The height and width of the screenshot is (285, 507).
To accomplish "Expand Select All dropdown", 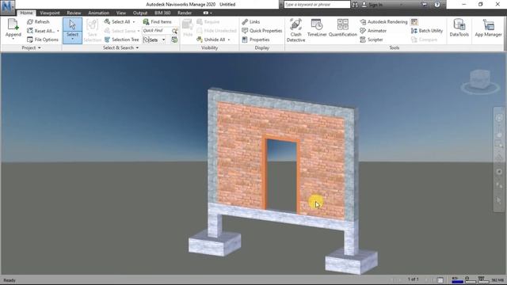I will tap(134, 21).
